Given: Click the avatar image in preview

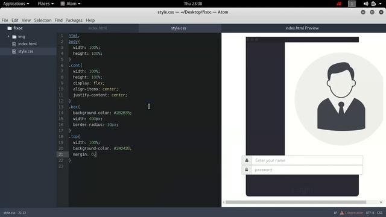Looking at the screenshot, I should click(x=341, y=99).
